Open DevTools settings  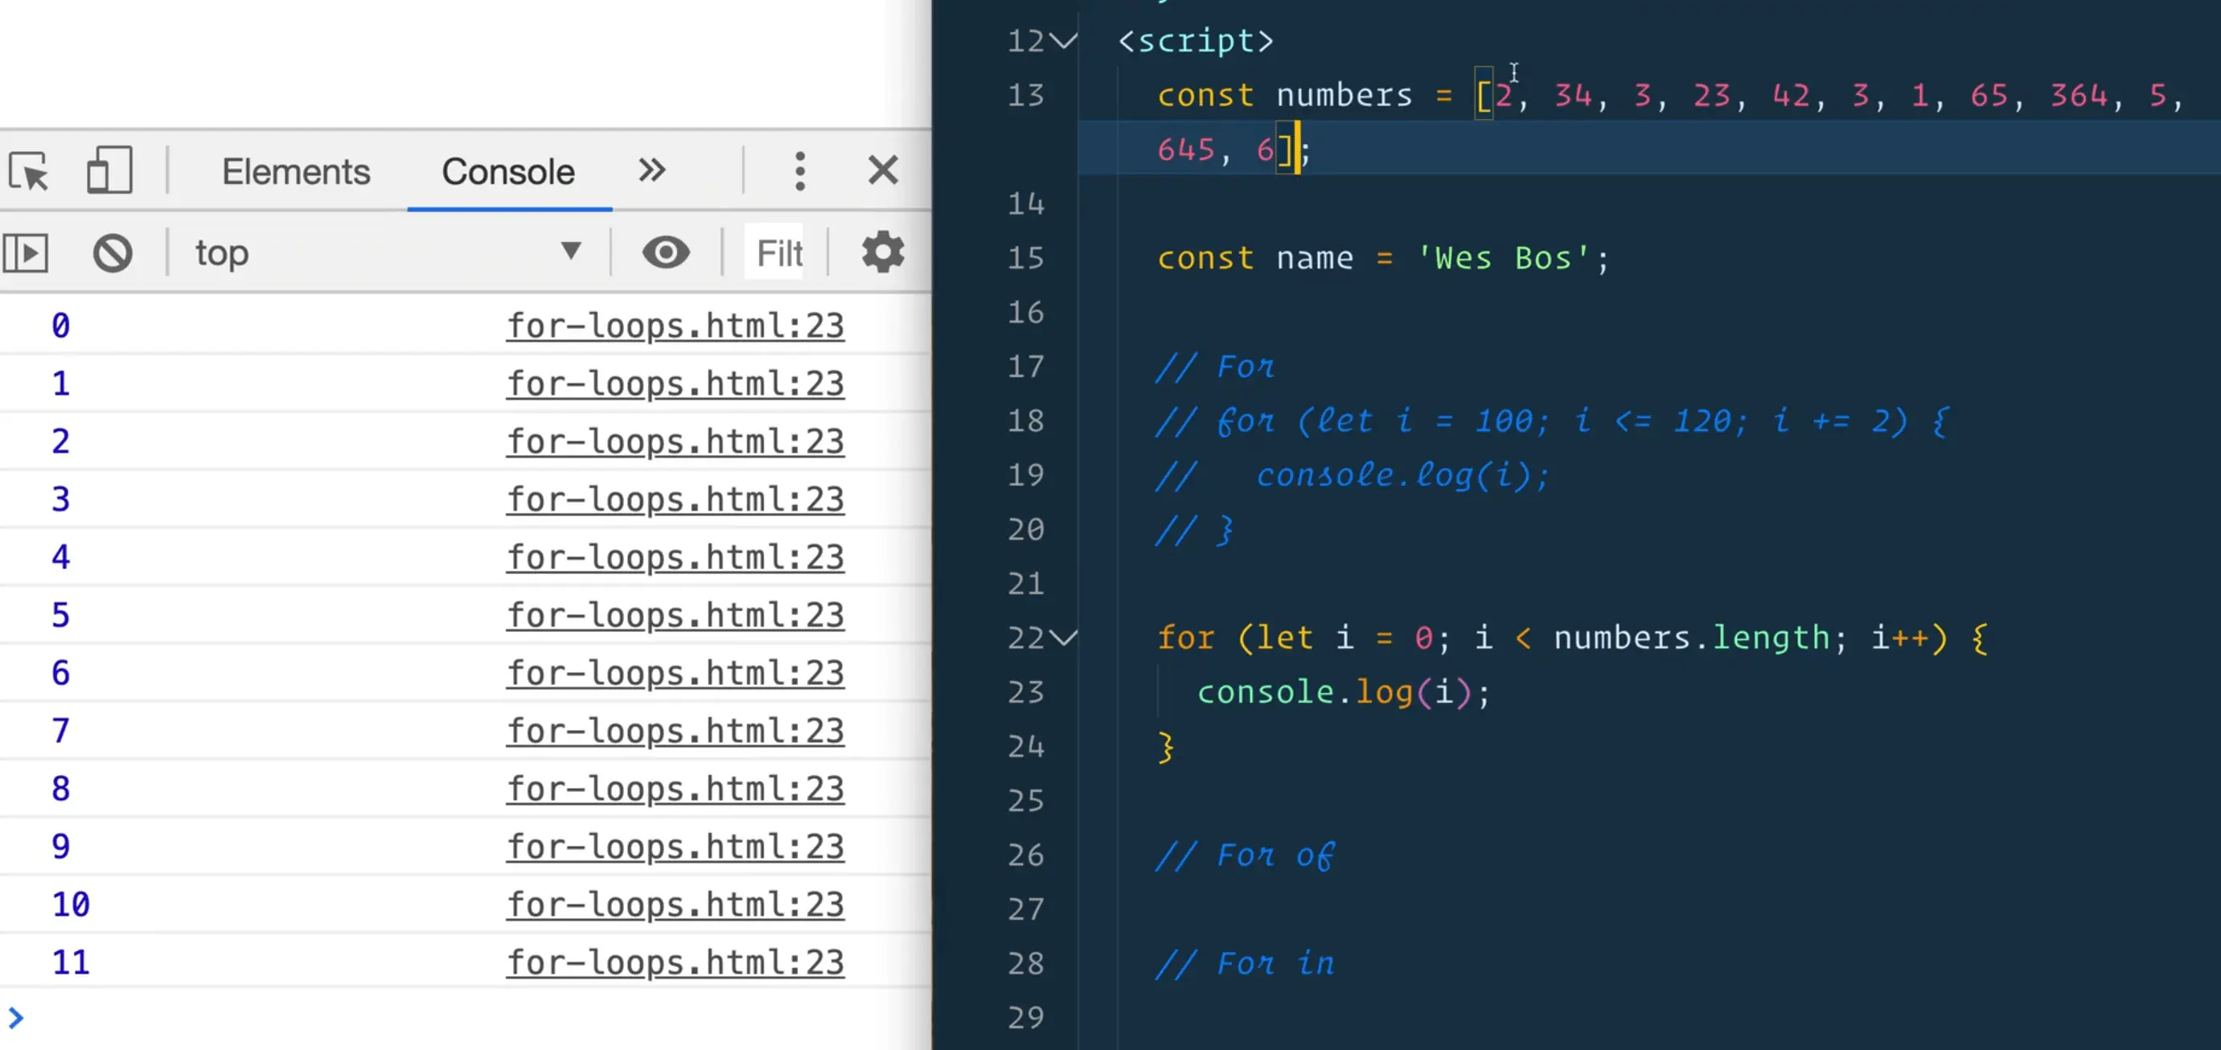tap(882, 252)
